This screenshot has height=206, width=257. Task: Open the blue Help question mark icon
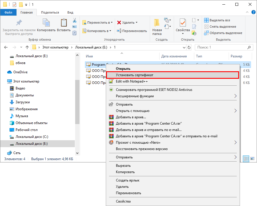point(254,13)
